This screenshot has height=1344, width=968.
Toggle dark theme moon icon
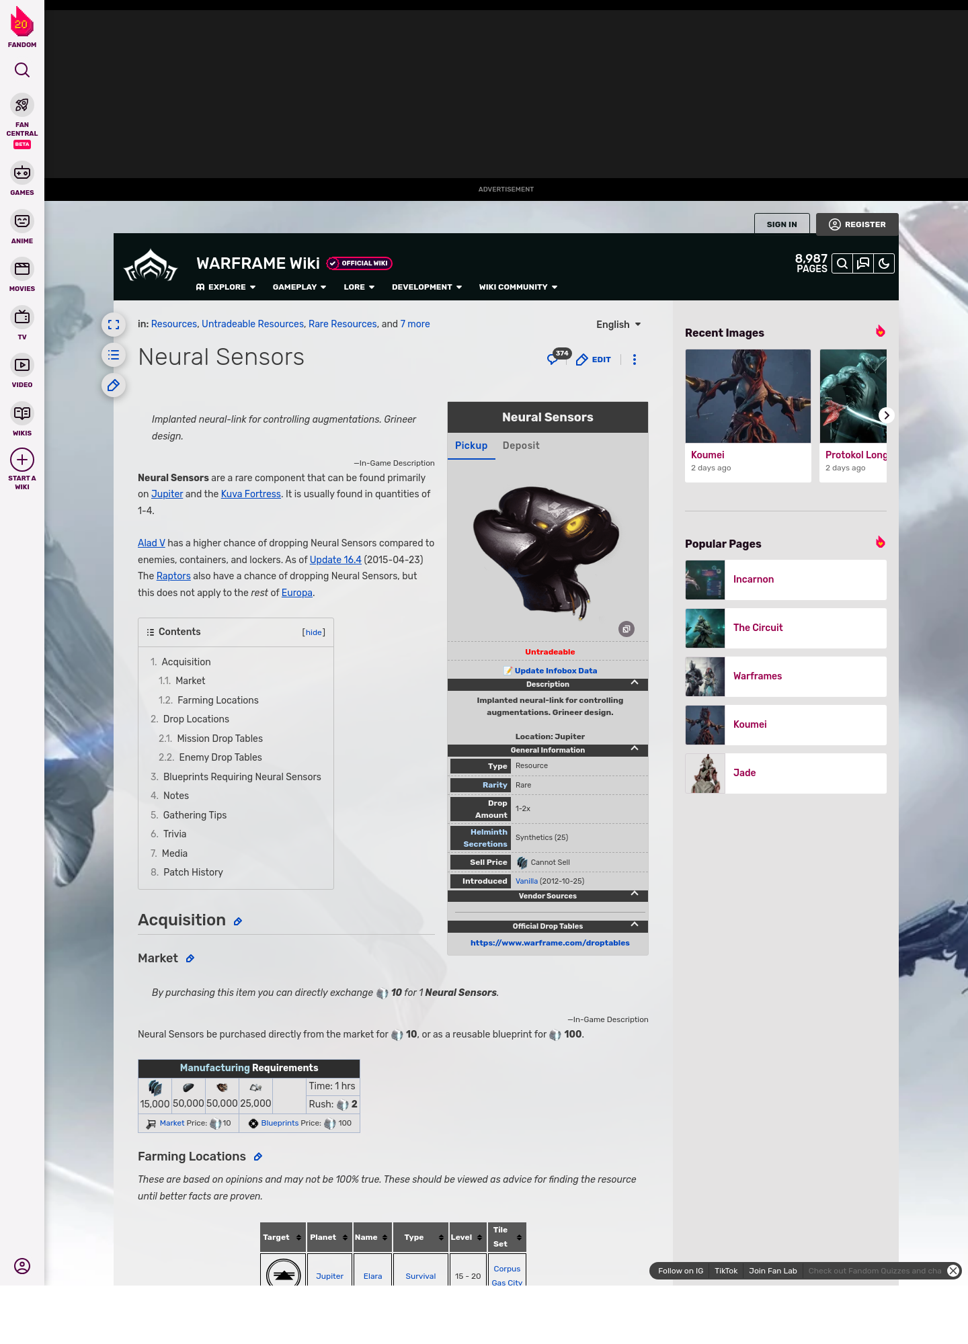coord(884,263)
